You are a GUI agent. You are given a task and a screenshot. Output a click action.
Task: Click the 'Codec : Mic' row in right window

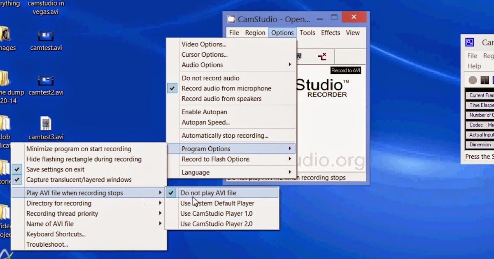click(480, 125)
